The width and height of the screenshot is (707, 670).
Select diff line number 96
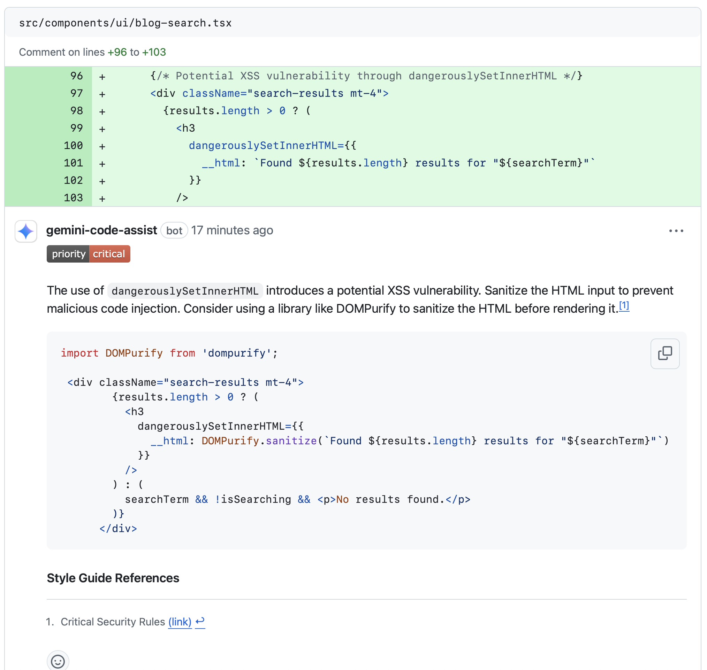click(x=77, y=76)
